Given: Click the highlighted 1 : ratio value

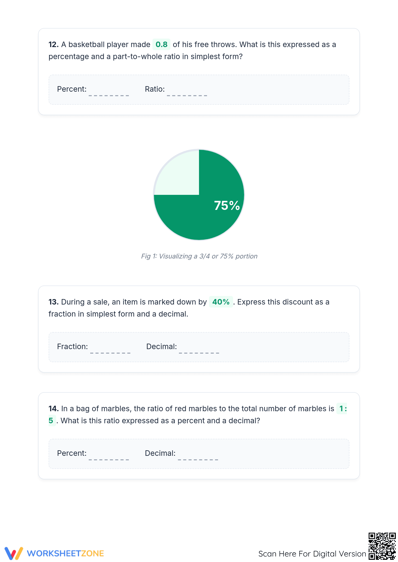Looking at the screenshot, I should point(342,409).
